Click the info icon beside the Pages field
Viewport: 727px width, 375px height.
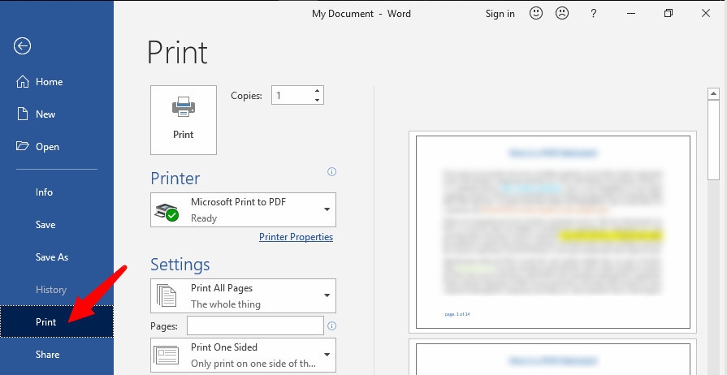331,325
